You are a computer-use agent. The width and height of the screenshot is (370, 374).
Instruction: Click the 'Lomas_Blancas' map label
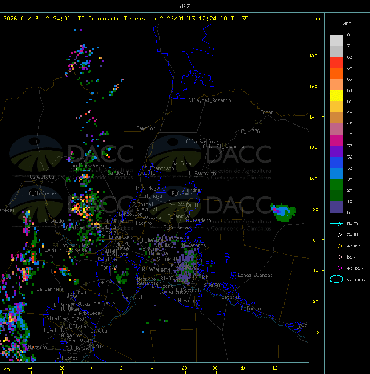[255, 275]
